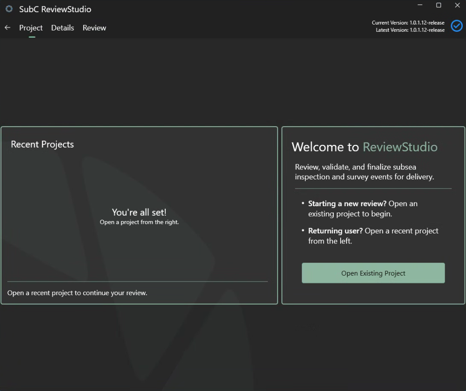Click the Current Version 1.0.1.12-release text
This screenshot has width=466, height=391.
tap(408, 23)
